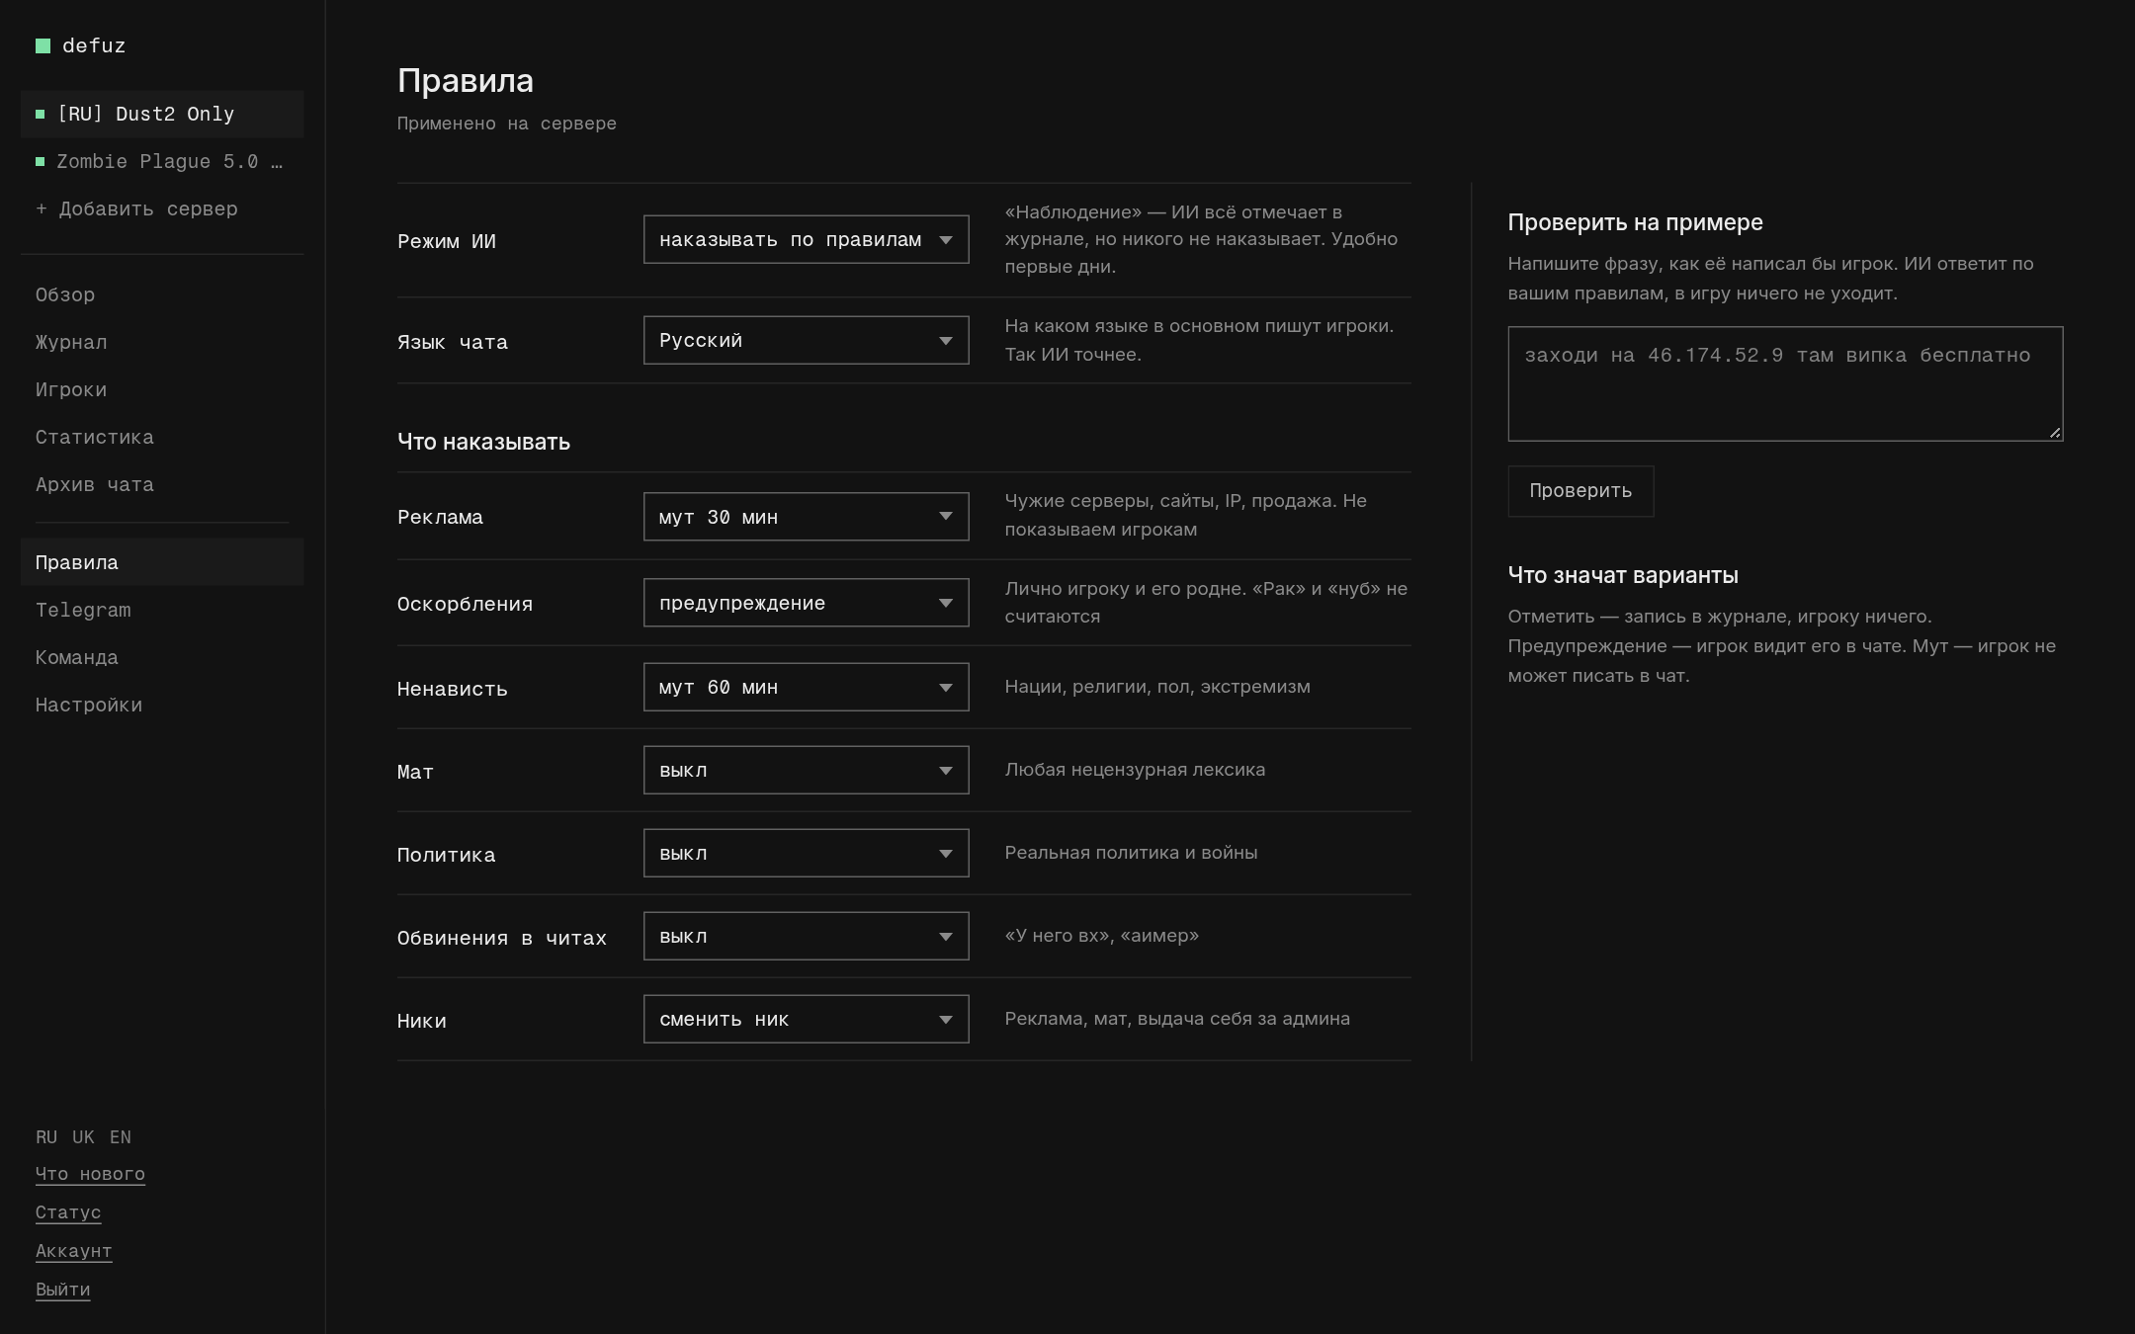Open the Статус link

68,1212
